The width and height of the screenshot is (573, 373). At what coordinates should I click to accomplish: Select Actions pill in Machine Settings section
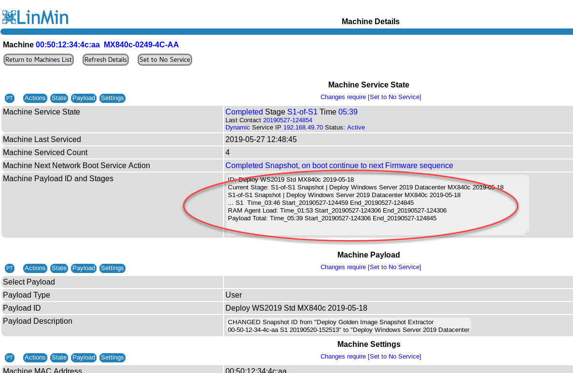(35, 358)
